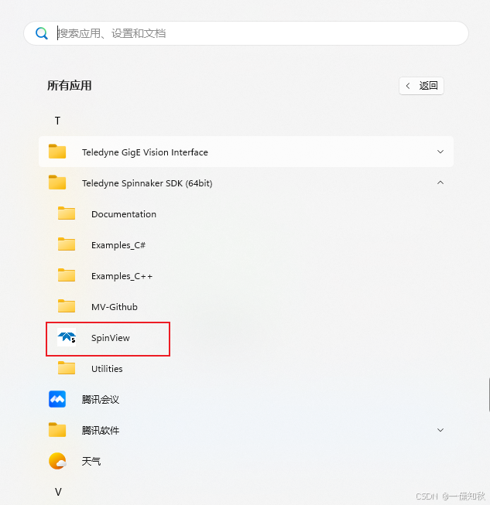
Task: Select the SpinView list entry label
Action: tap(111, 338)
